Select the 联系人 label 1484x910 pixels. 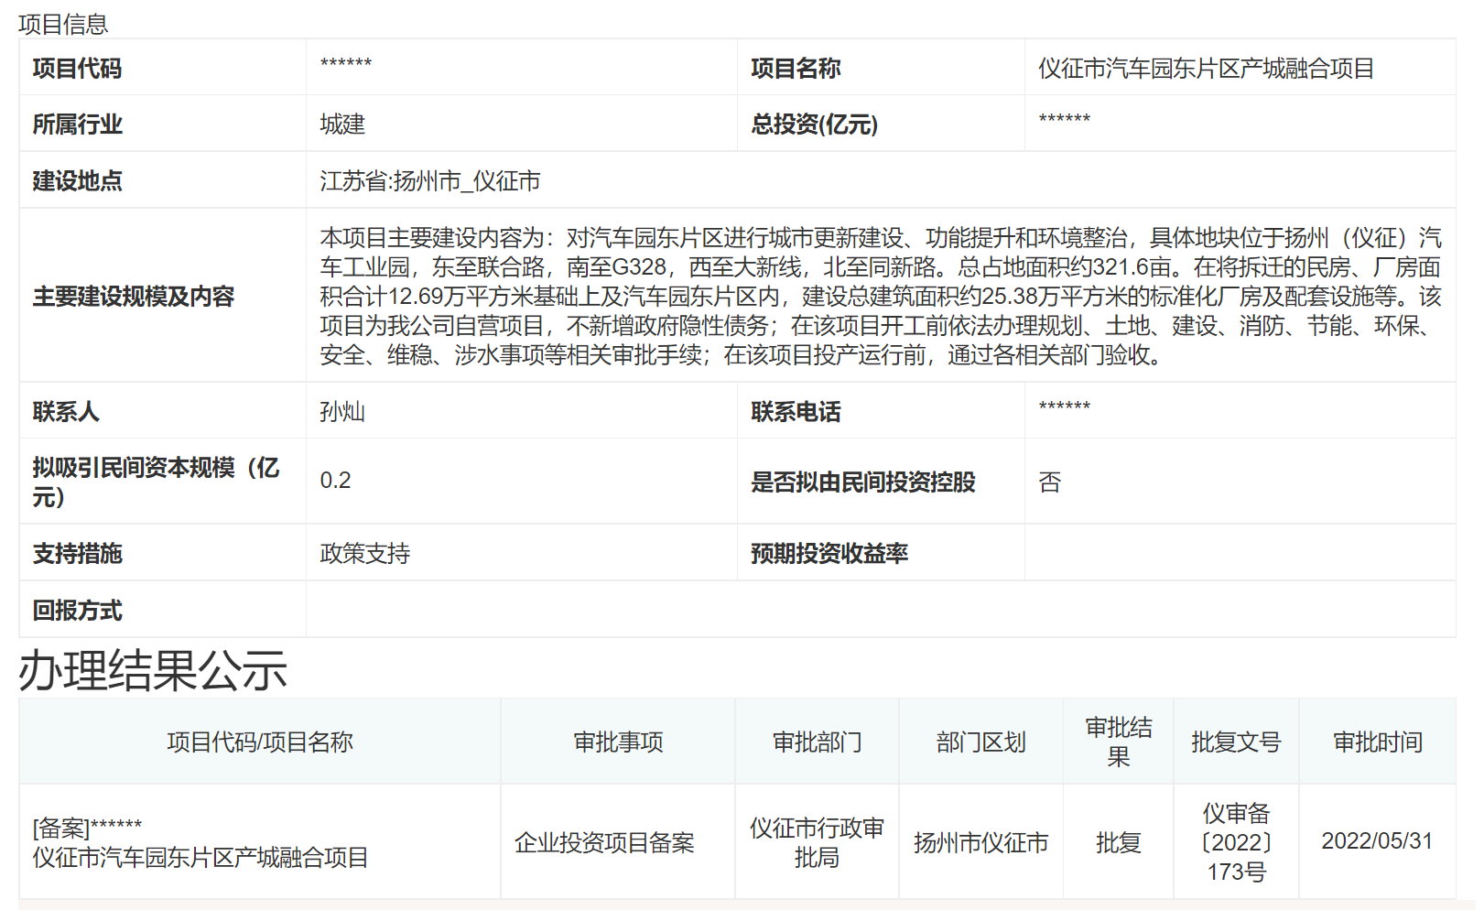pos(66,412)
